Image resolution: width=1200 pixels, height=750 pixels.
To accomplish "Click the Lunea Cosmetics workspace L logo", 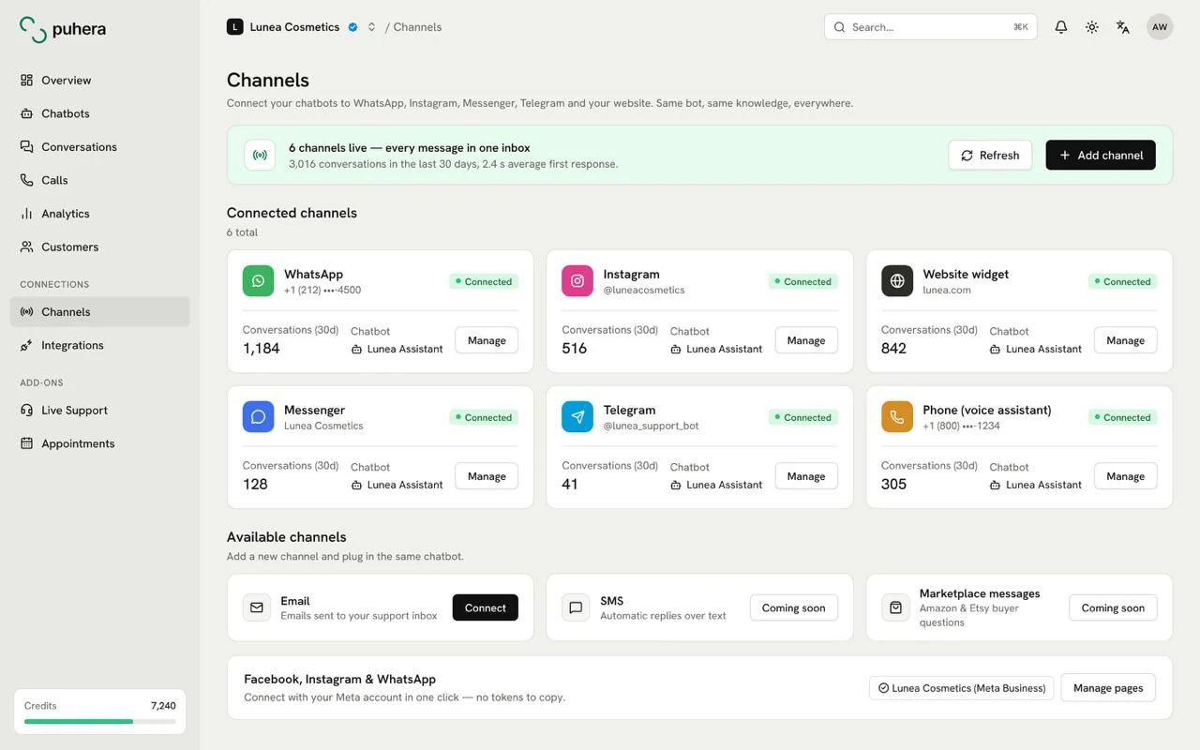I will (x=235, y=27).
